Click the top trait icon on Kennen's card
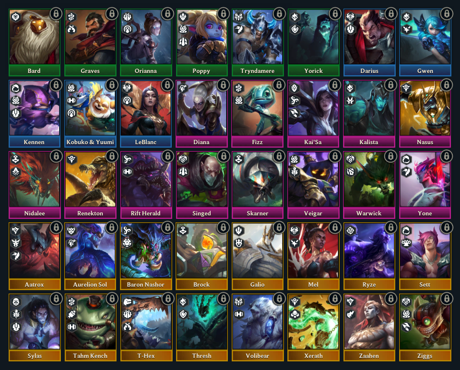Screen dimensions: 460x370 click(16, 88)
